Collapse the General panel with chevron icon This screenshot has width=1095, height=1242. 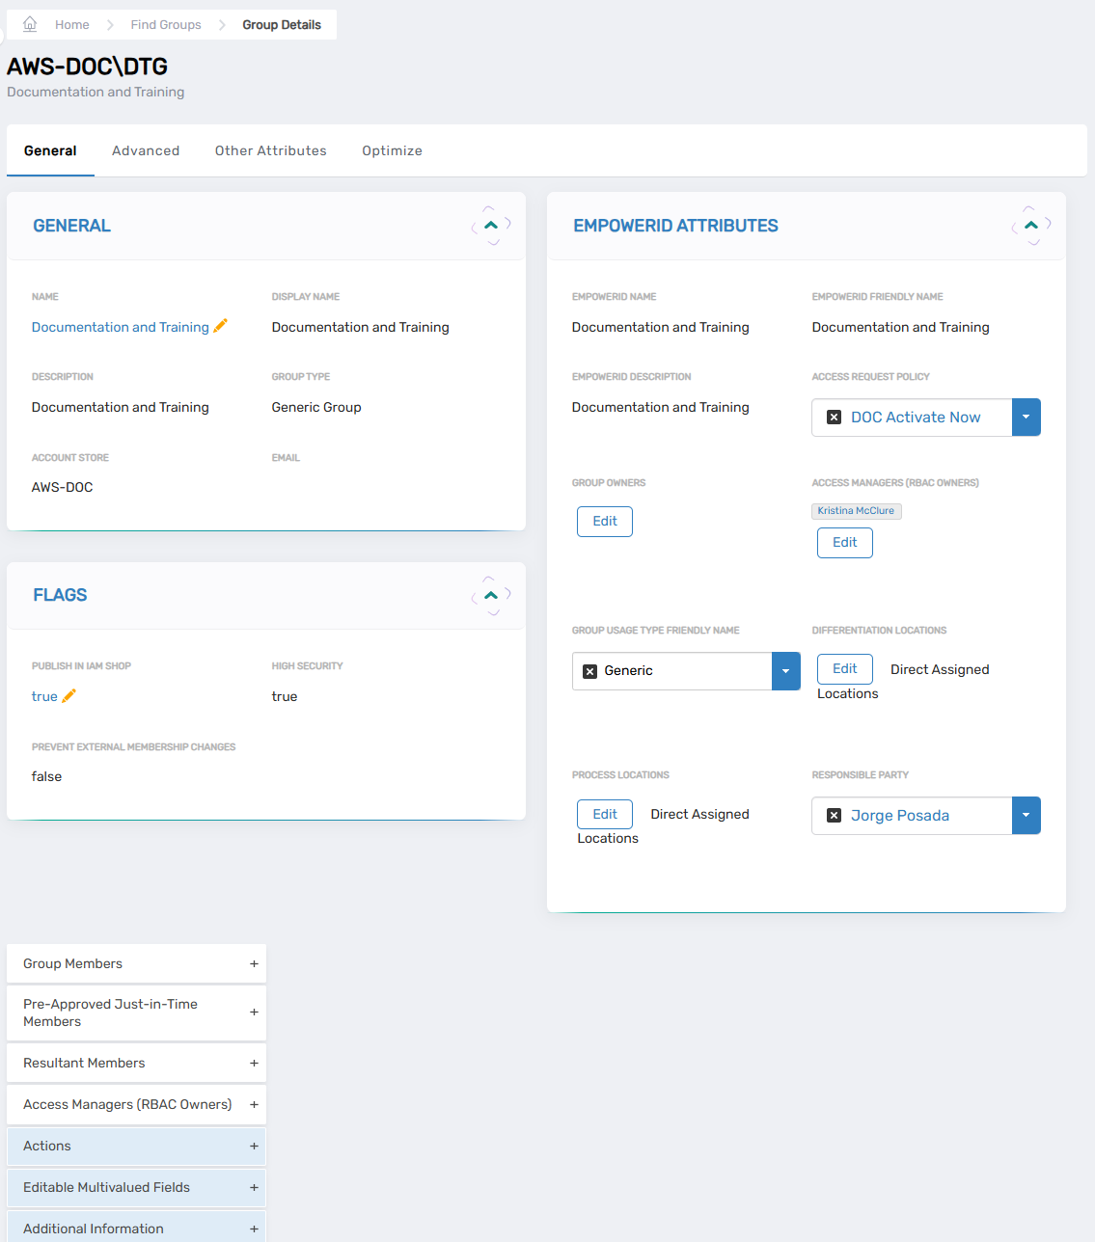click(x=491, y=226)
